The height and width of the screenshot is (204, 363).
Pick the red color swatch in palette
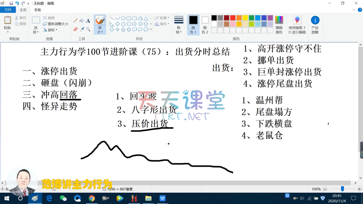[233, 18]
